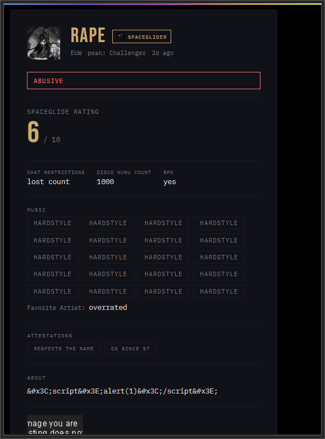
Task: Open the profile avatar image
Action: 44,43
